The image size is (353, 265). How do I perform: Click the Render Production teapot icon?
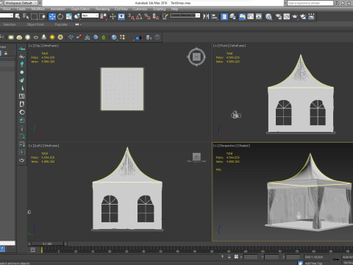coord(295,16)
